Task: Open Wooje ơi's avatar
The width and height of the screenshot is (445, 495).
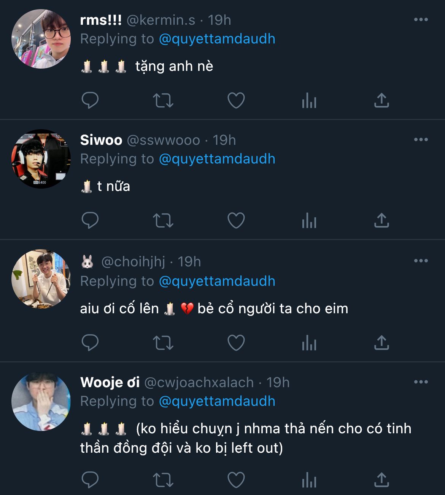Action: (41, 401)
